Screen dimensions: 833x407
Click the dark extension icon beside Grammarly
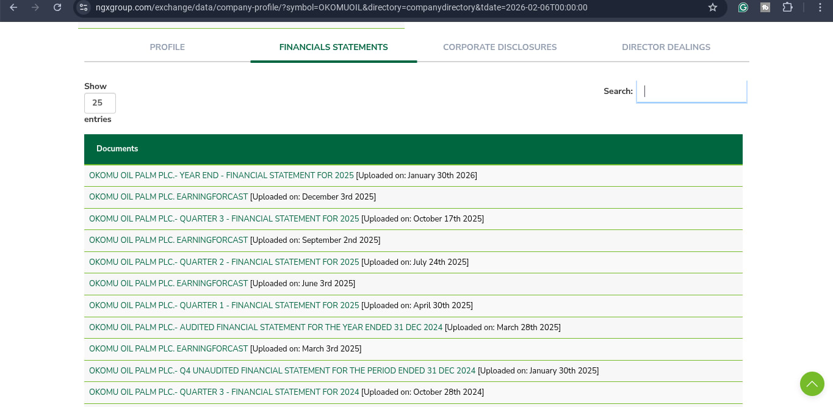pyautogui.click(x=765, y=7)
